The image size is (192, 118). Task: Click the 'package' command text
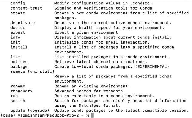click(x=19, y=67)
